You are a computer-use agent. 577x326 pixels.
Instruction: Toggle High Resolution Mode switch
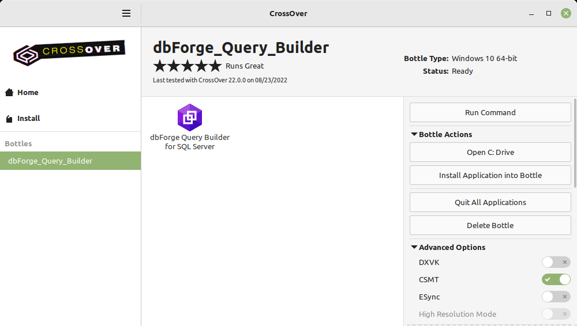point(556,314)
